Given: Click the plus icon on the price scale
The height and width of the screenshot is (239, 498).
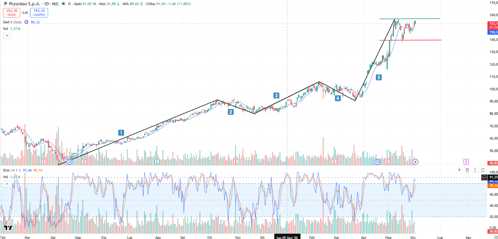Looking at the screenshot, I should (484, 177).
